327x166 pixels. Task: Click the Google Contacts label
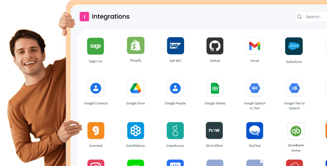pyautogui.click(x=96, y=103)
